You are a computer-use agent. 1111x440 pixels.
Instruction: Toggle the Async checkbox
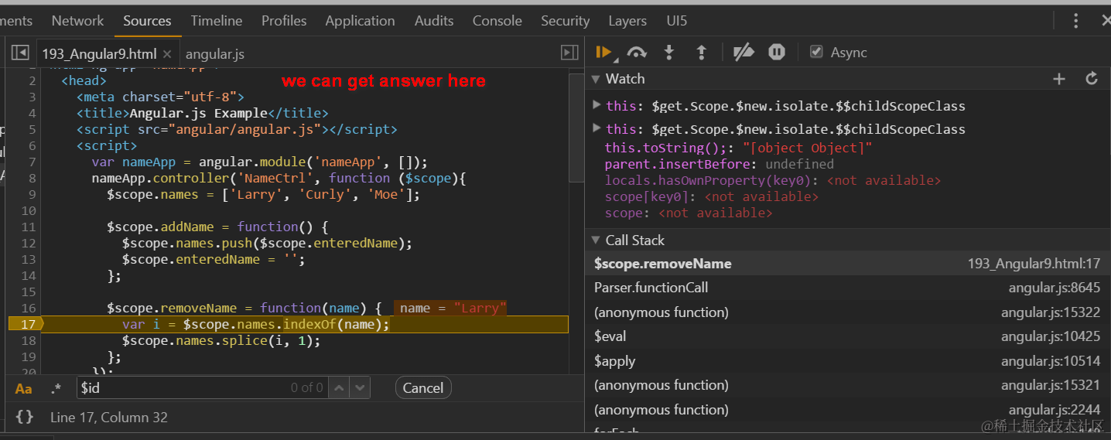(816, 52)
